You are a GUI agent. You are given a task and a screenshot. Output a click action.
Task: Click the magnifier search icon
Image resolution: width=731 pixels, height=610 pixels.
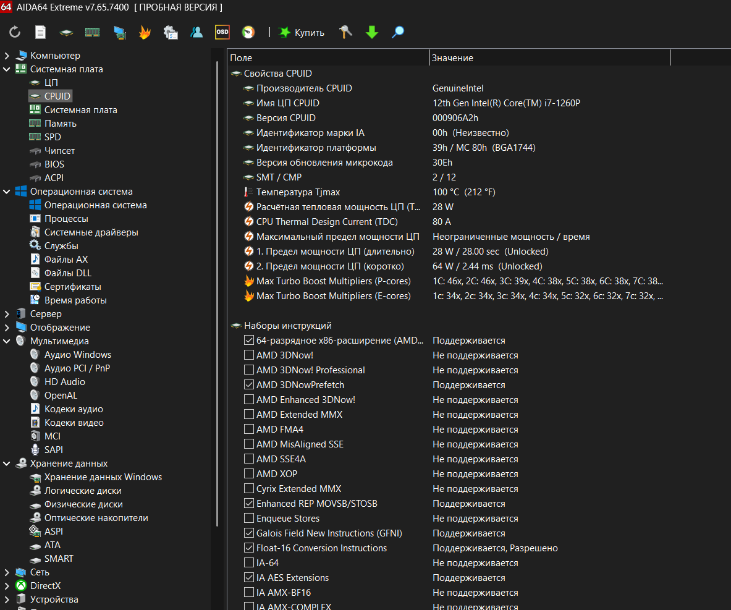tap(398, 32)
